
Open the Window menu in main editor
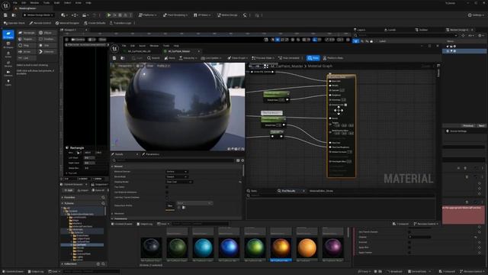[x=34, y=3]
